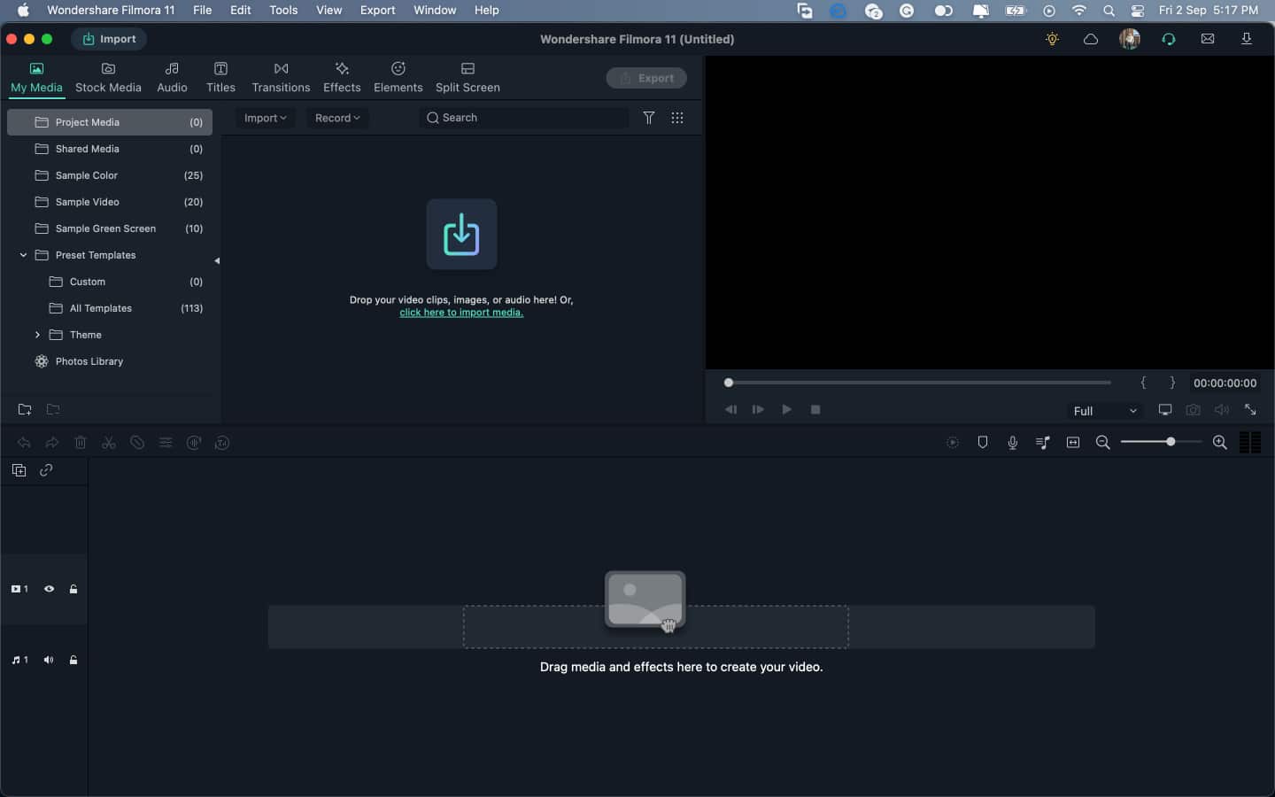Open the download center icon
This screenshot has height=797, width=1275.
tap(1247, 39)
